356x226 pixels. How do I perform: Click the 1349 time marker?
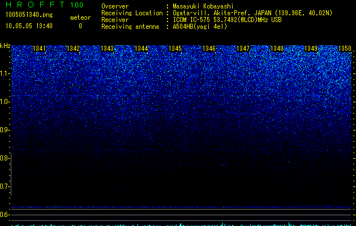tap(311, 49)
